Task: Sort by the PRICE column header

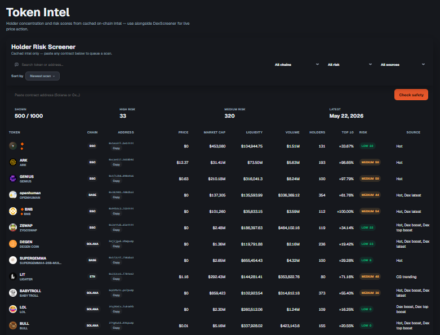Action: click(x=183, y=132)
